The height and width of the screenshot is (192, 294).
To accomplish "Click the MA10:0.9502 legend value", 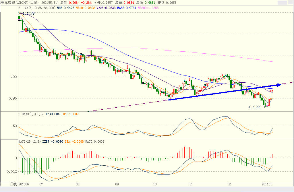I will coord(85,8).
